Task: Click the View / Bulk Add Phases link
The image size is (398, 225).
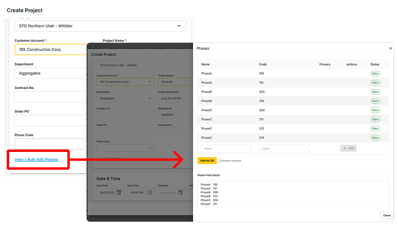Action: click(36, 160)
